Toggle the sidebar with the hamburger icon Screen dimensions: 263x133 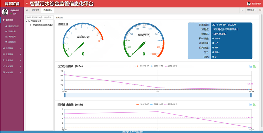click(27, 4)
